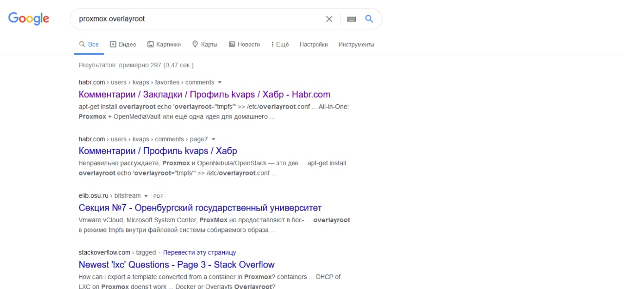Switch to the Видео tab
624x289 pixels.
coord(123,44)
